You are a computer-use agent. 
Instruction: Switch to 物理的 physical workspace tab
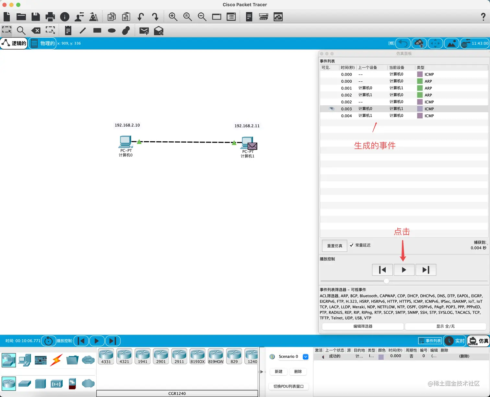coord(42,43)
